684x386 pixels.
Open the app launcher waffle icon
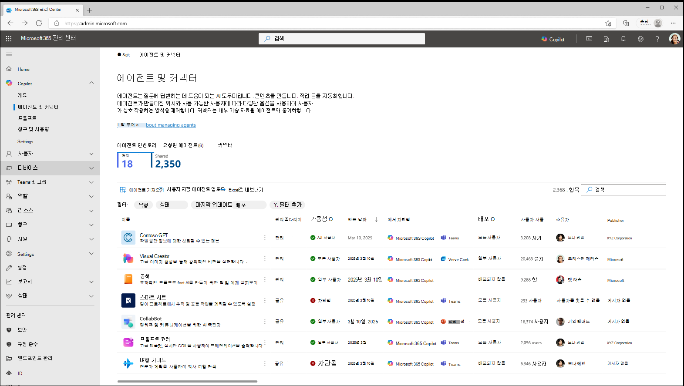pos(9,39)
